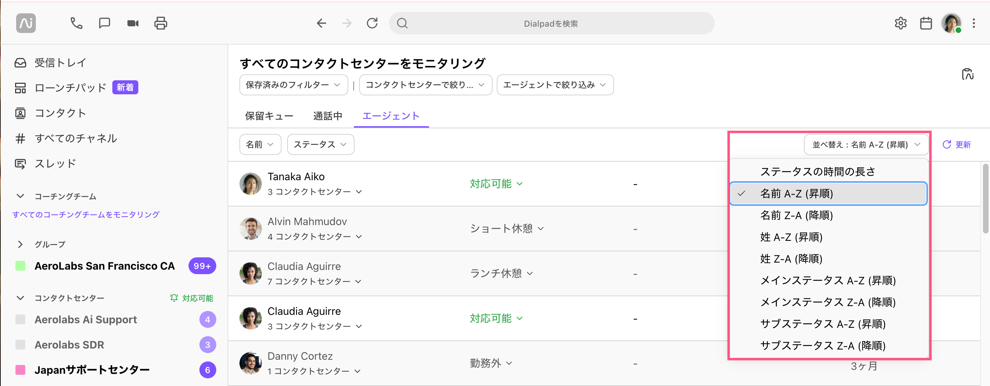990x386 pixels.
Task: Collapse the コンタクトセンター section
Action: click(x=20, y=298)
